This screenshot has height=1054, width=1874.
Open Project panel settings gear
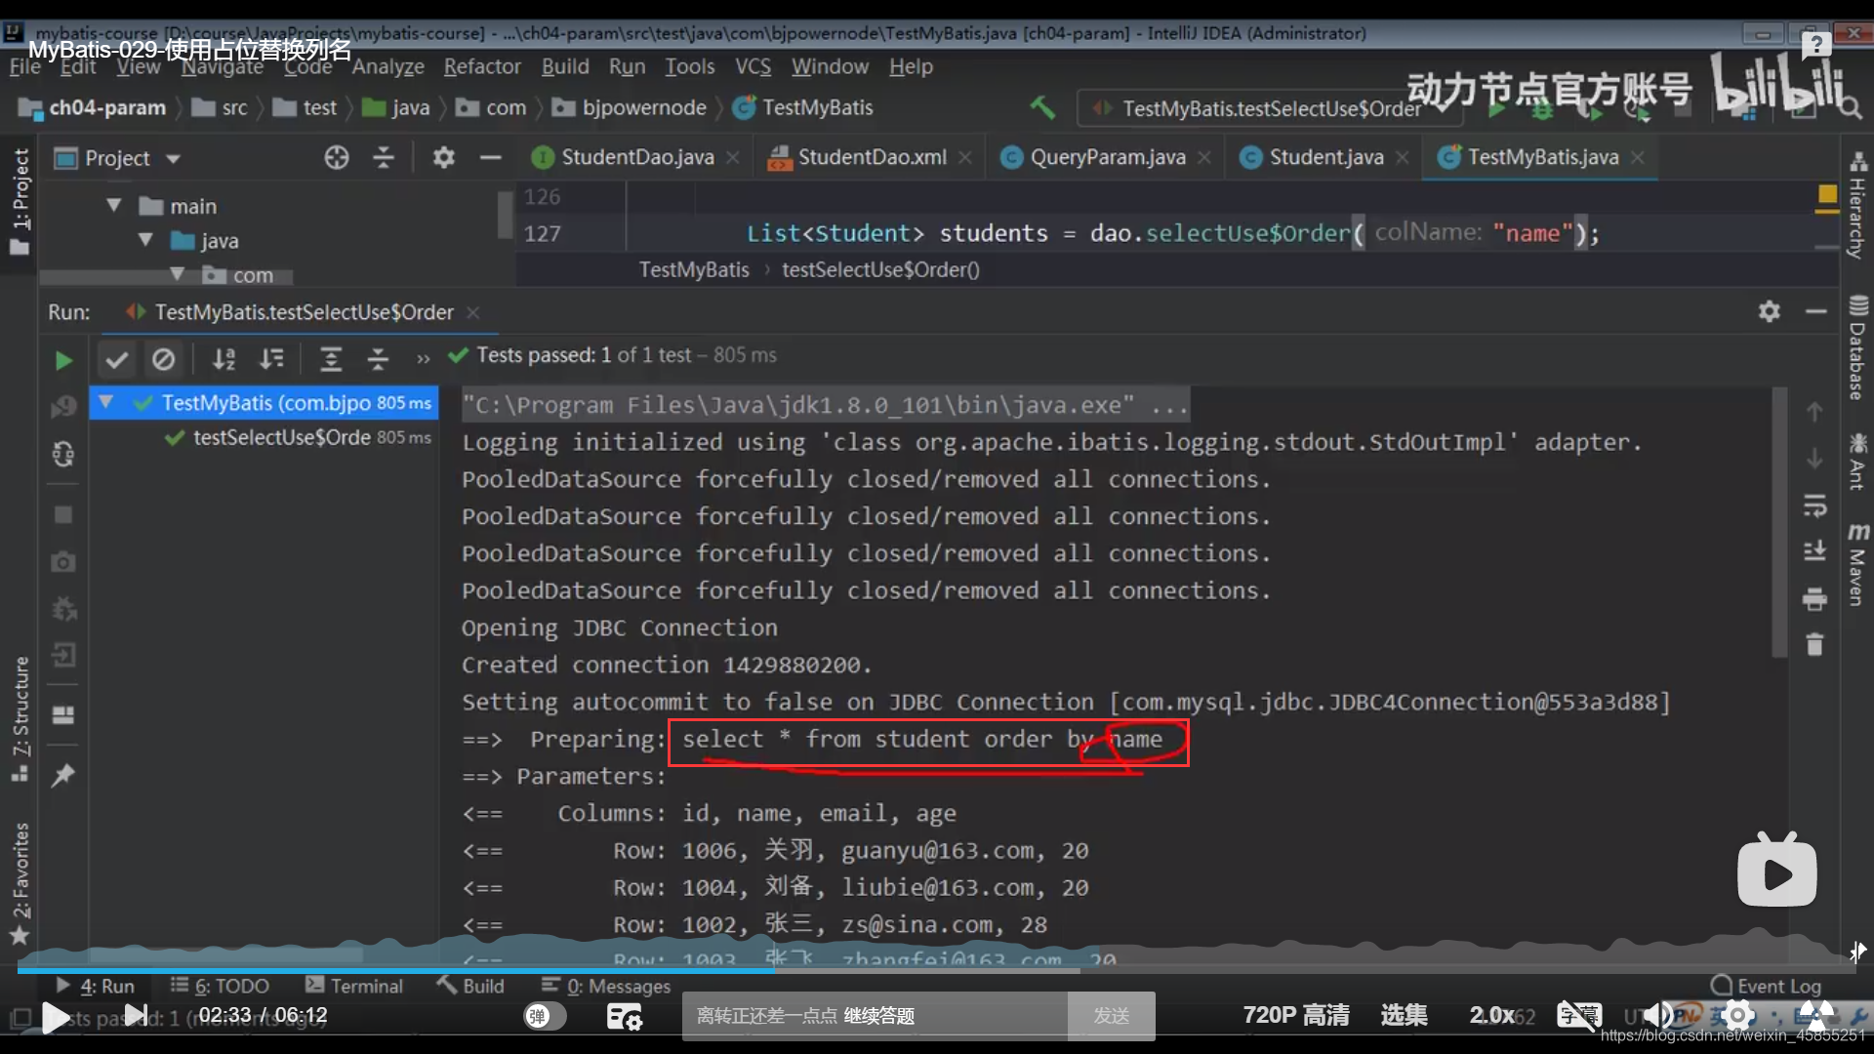pyautogui.click(x=444, y=157)
